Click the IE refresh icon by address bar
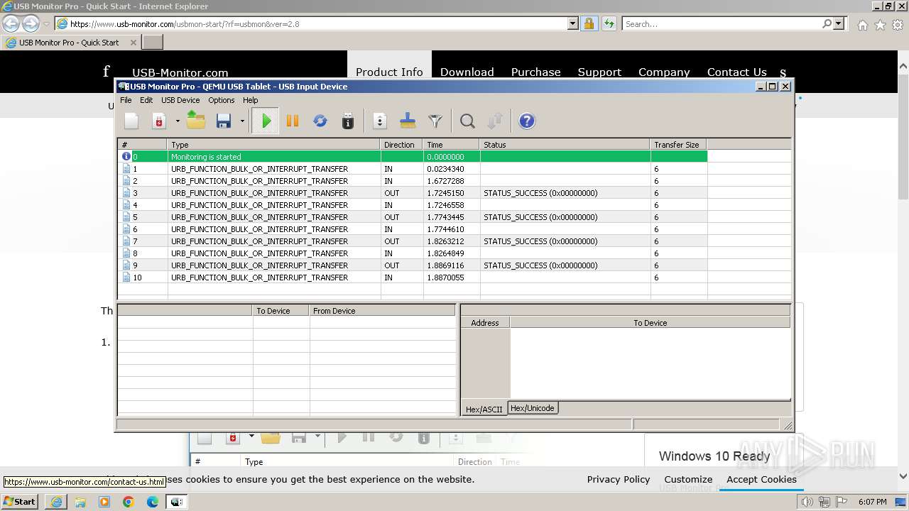 click(609, 23)
